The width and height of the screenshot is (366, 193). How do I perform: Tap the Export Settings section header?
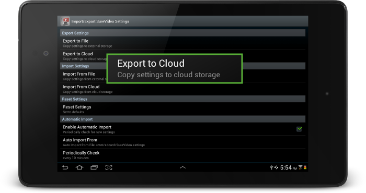182,33
